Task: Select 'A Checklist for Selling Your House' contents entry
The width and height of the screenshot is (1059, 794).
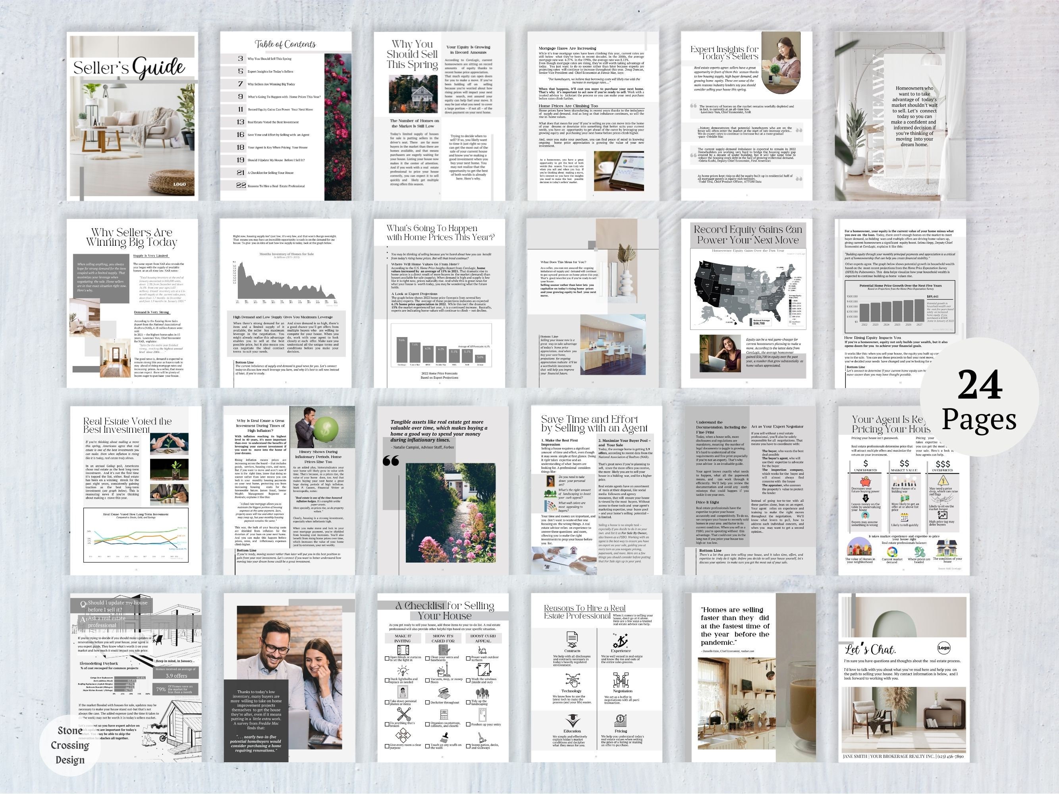Action: [271, 172]
